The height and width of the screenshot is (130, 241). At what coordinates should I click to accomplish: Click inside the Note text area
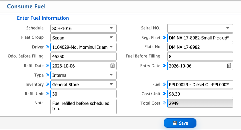coord(83,107)
